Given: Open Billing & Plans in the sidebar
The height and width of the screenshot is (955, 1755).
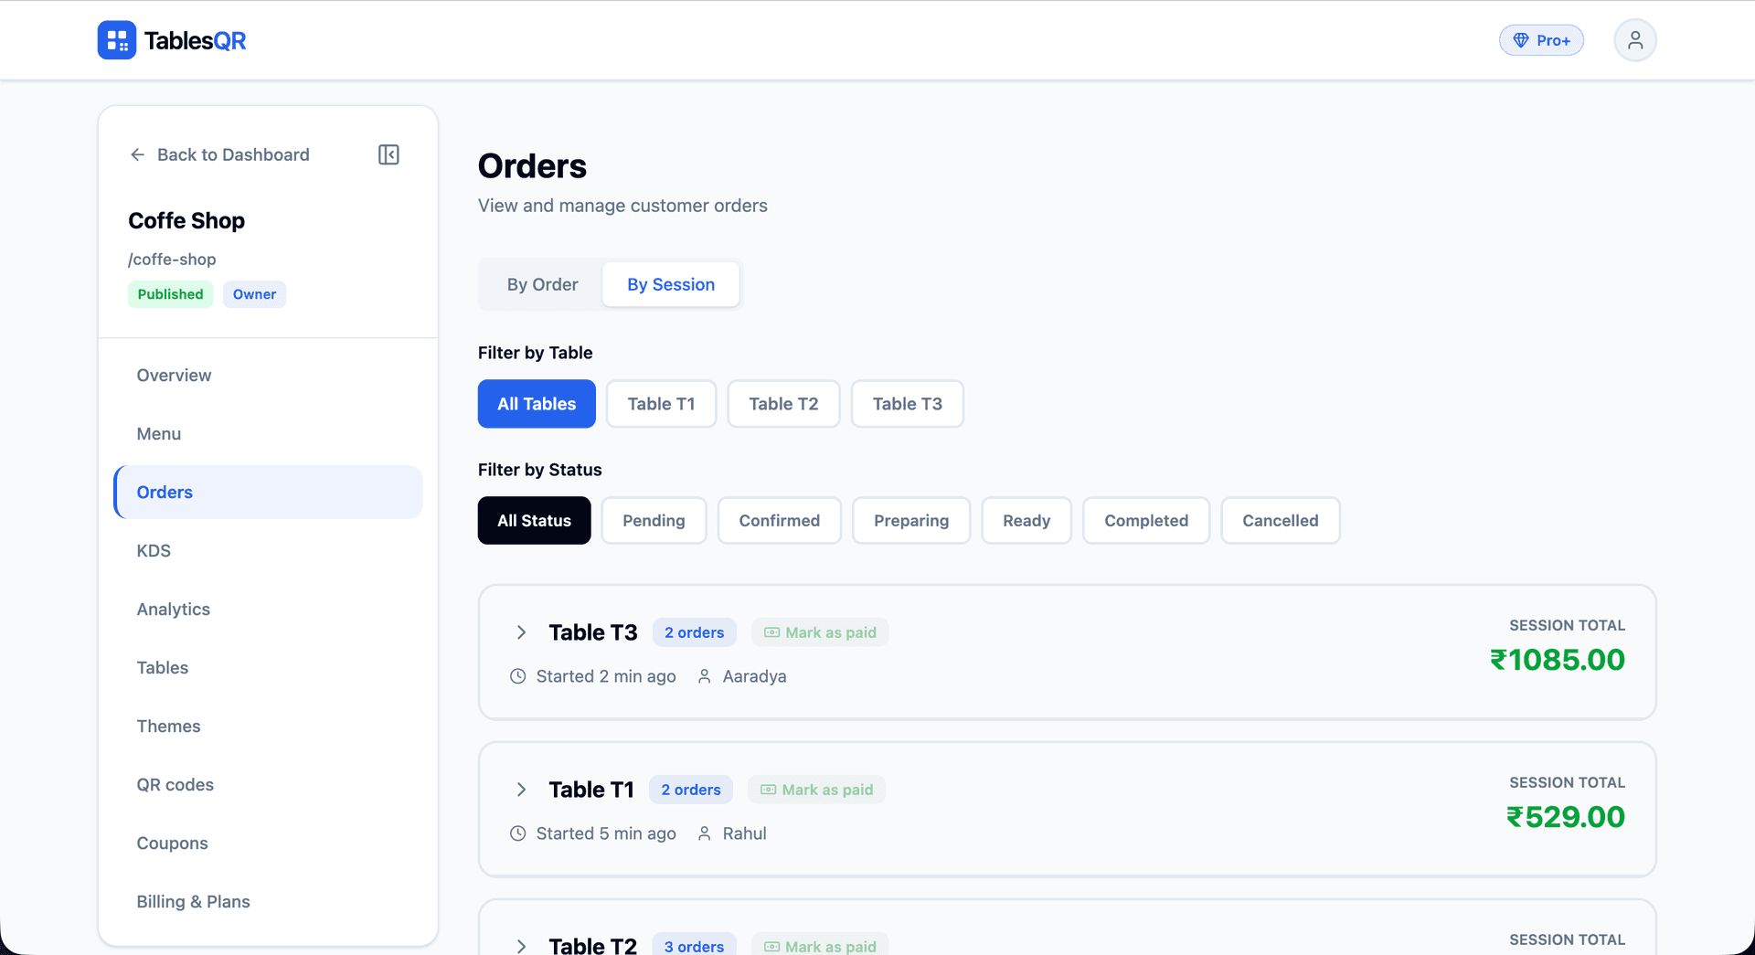Looking at the screenshot, I should 268,902.
